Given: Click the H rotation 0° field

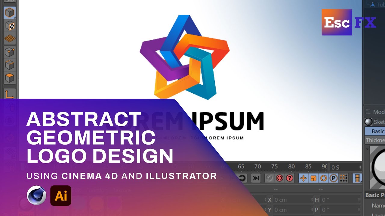Looking at the screenshot, I should [340, 199].
